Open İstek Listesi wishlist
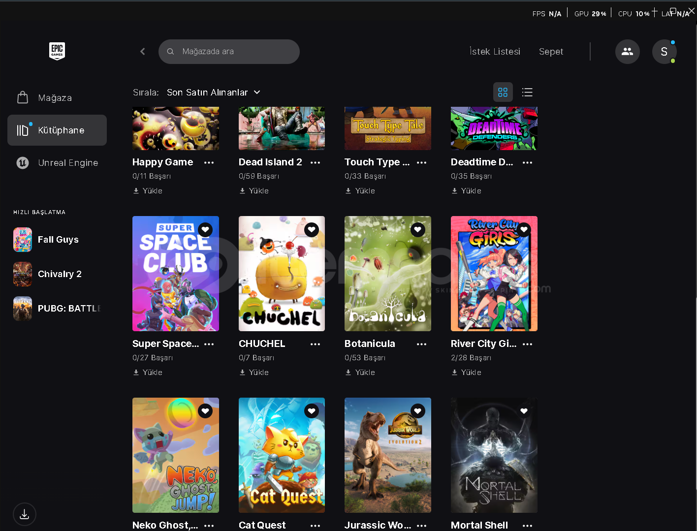 pyautogui.click(x=495, y=52)
